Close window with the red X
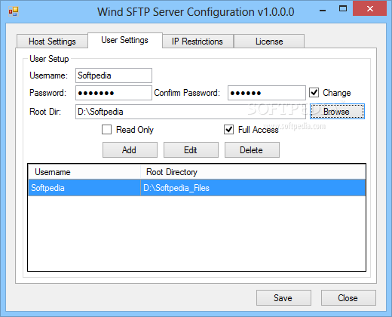This screenshot has height=317, width=392. coord(369,9)
